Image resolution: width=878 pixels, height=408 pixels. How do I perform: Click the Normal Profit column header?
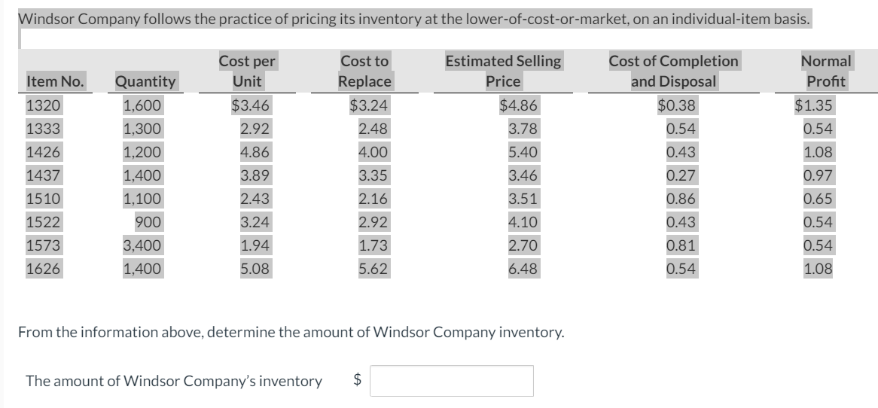[826, 71]
